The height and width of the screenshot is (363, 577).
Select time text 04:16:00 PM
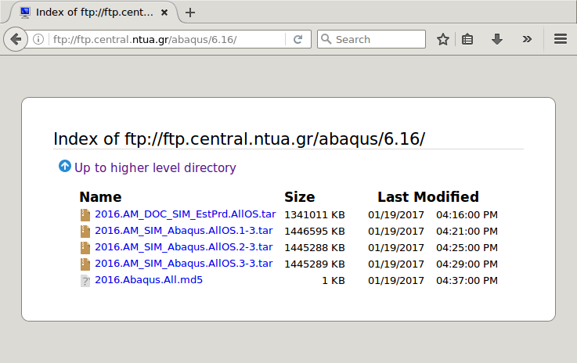pos(467,215)
